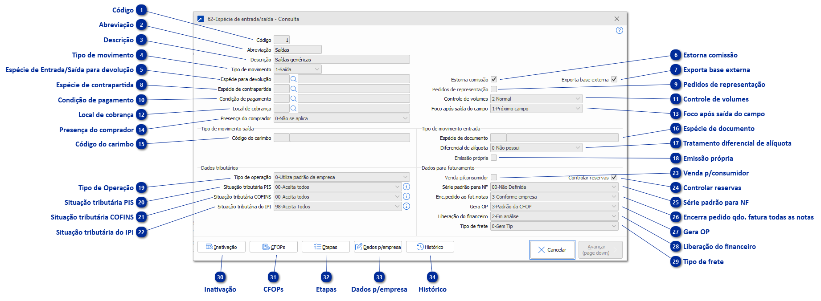The image size is (821, 301).
Task: Click the Cancelar button
Action: pyautogui.click(x=552, y=250)
